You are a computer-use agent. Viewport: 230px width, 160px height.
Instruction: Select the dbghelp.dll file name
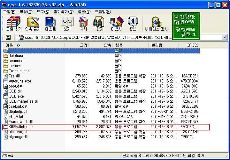18,112
